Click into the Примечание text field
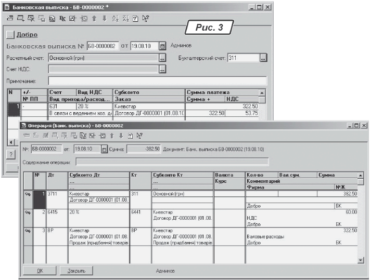 click(x=157, y=81)
